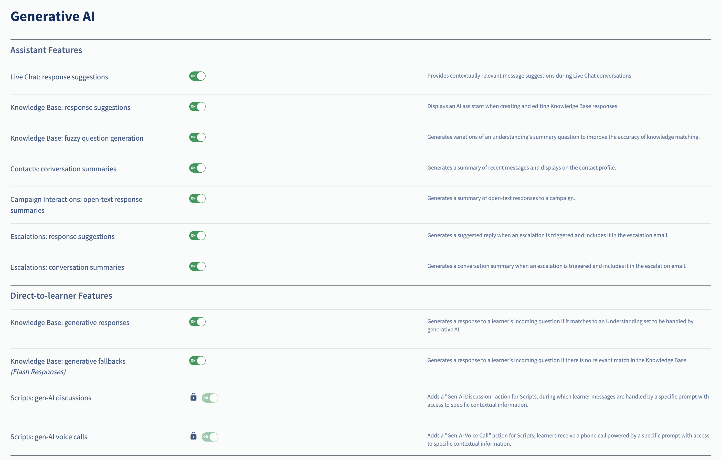Switch off Contacts conversation summaries
This screenshot has width=721, height=460.
(197, 168)
